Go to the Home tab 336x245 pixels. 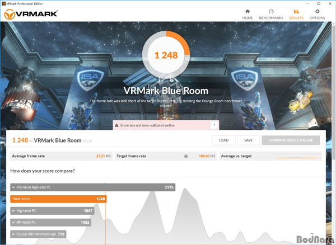coord(248,15)
